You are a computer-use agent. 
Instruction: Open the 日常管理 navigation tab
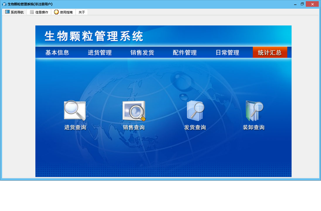click(x=227, y=53)
